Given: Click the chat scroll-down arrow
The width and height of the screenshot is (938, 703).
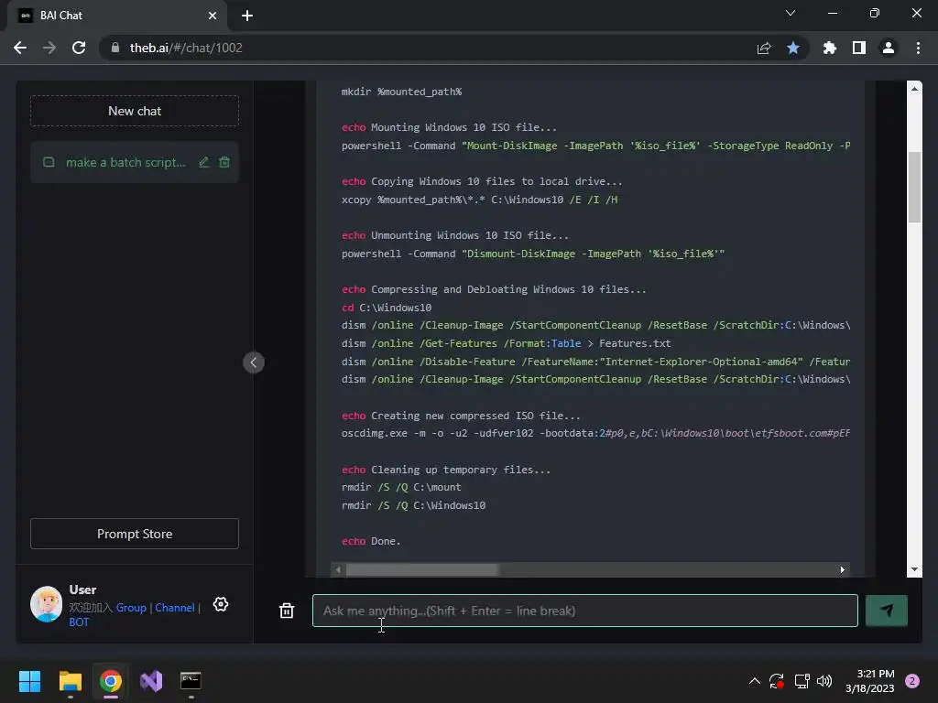Looking at the screenshot, I should 914,569.
